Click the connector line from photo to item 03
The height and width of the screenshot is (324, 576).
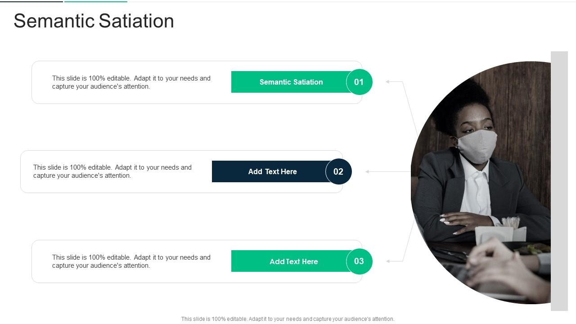(x=409, y=238)
